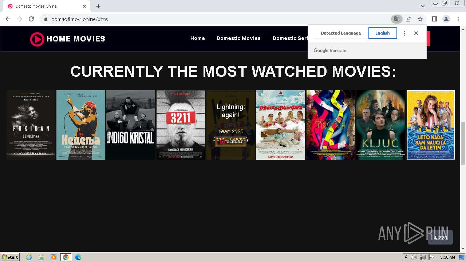
Task: Bookmark this page with star icon
Action: 420,19
